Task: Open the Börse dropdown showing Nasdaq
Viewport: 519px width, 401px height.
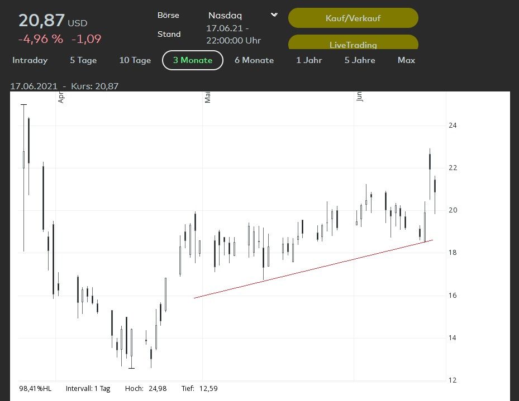Action: coord(242,16)
